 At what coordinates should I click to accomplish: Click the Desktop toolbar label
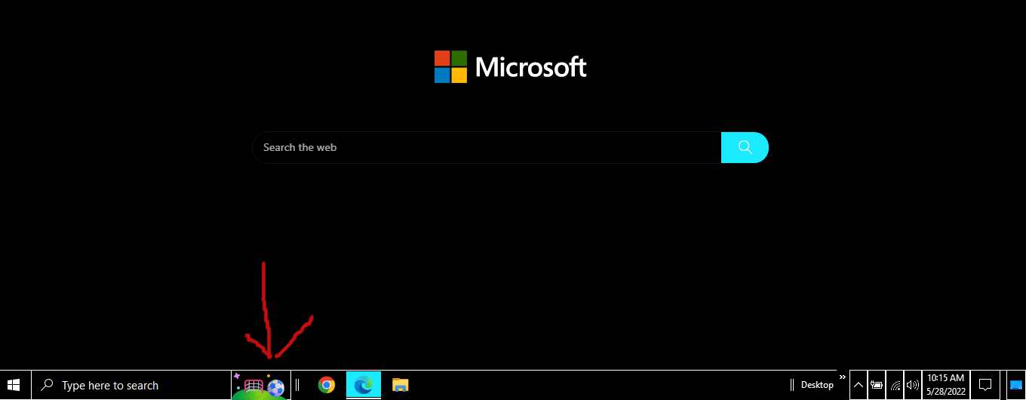tap(817, 385)
